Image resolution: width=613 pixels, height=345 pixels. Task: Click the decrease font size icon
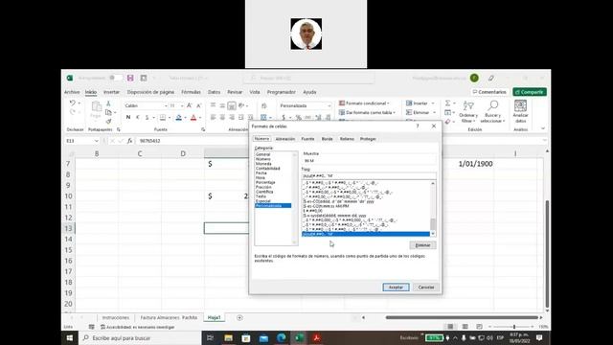tap(198, 105)
